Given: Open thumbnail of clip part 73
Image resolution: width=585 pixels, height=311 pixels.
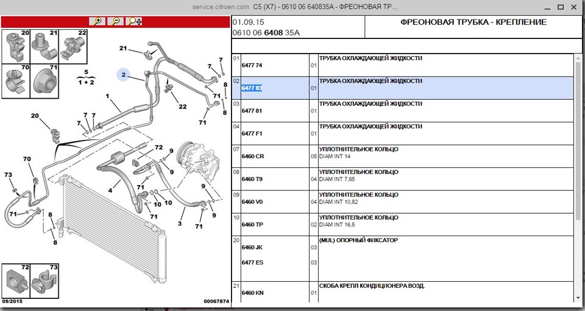Looking at the screenshot, I should pyautogui.click(x=44, y=281).
